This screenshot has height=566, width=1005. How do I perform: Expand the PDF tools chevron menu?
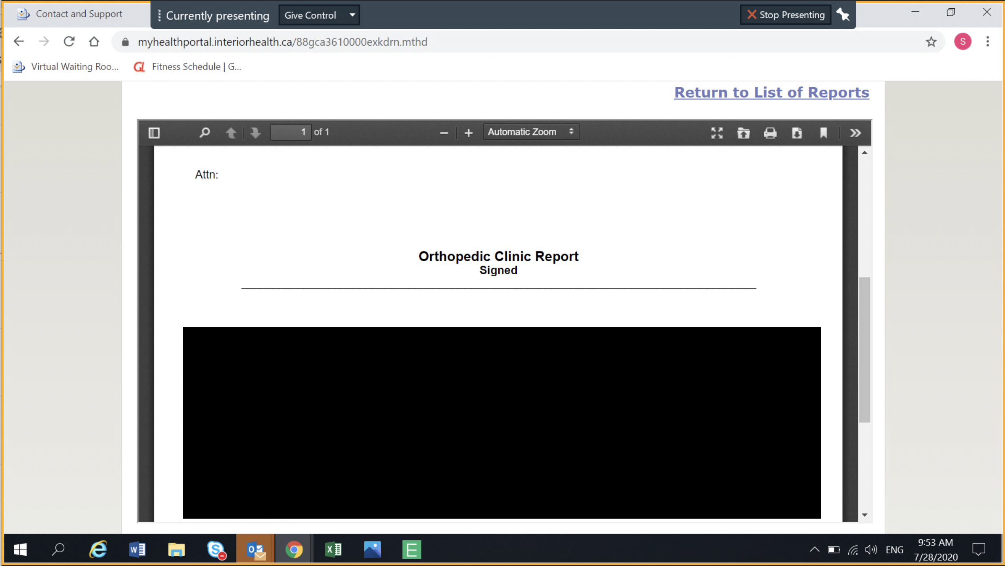[x=855, y=133]
